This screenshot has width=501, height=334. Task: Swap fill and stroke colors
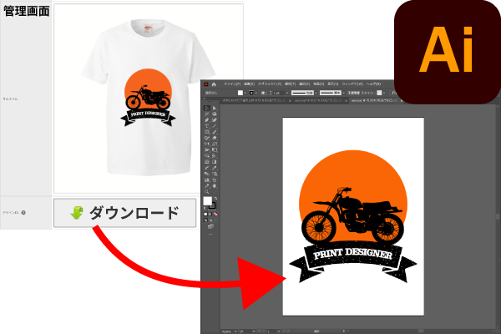(x=216, y=199)
